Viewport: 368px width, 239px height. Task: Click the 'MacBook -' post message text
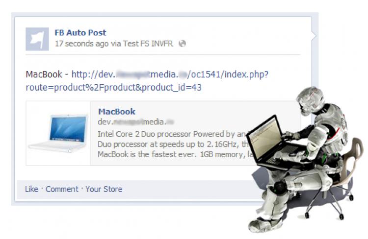[47, 74]
